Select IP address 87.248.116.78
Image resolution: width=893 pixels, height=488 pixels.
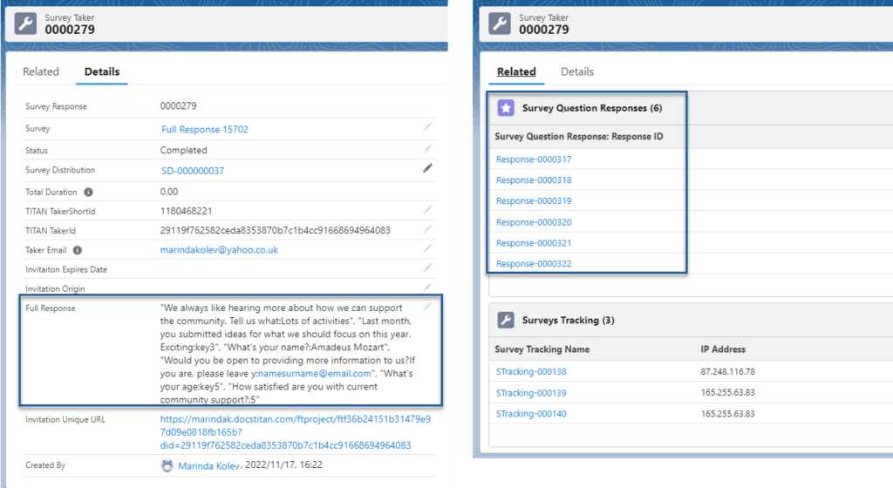click(728, 371)
